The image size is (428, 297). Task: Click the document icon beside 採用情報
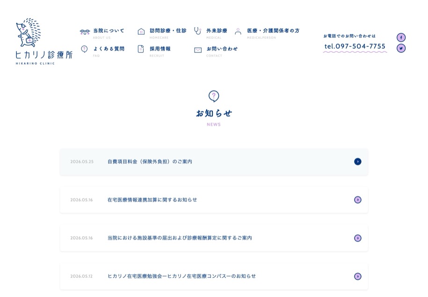pos(141,49)
